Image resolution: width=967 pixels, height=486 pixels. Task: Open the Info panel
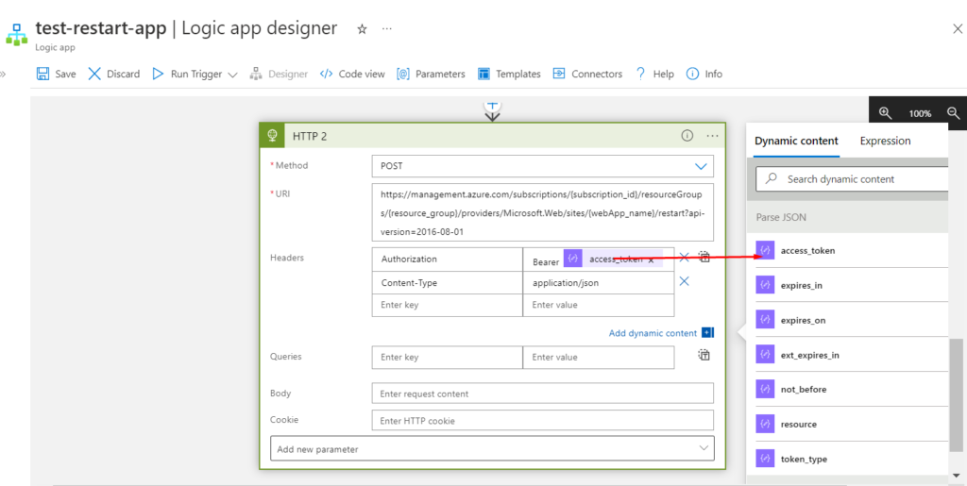pyautogui.click(x=704, y=74)
